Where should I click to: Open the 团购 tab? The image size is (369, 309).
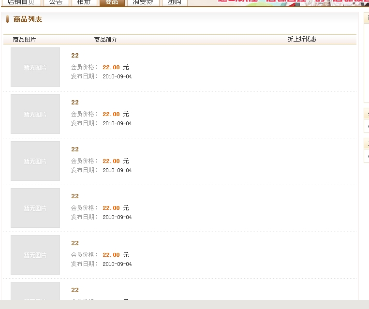(x=175, y=3)
